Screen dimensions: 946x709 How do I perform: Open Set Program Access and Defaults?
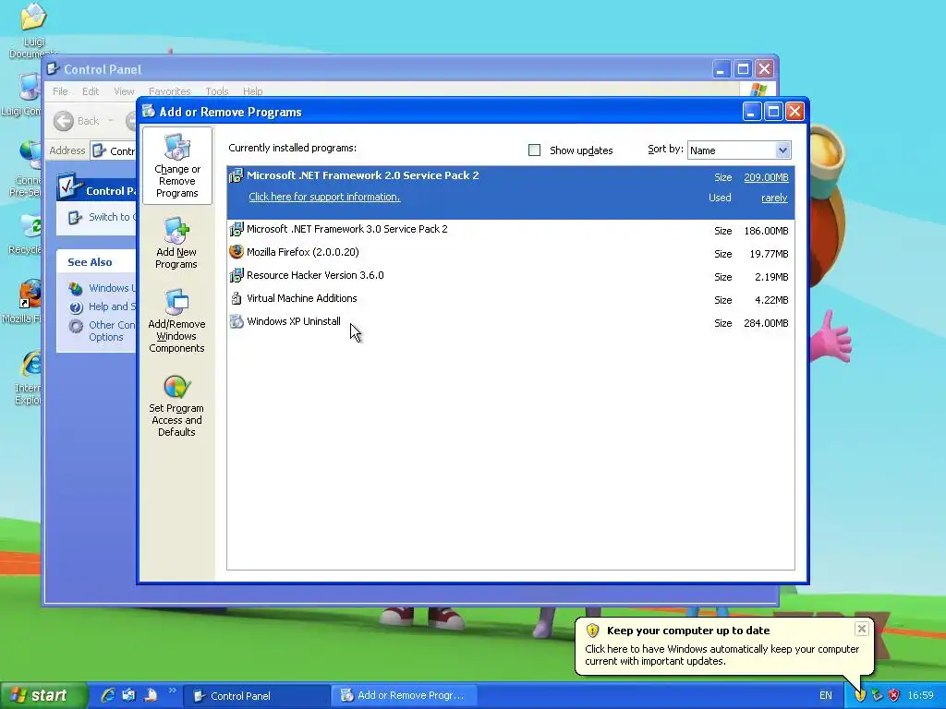(176, 404)
